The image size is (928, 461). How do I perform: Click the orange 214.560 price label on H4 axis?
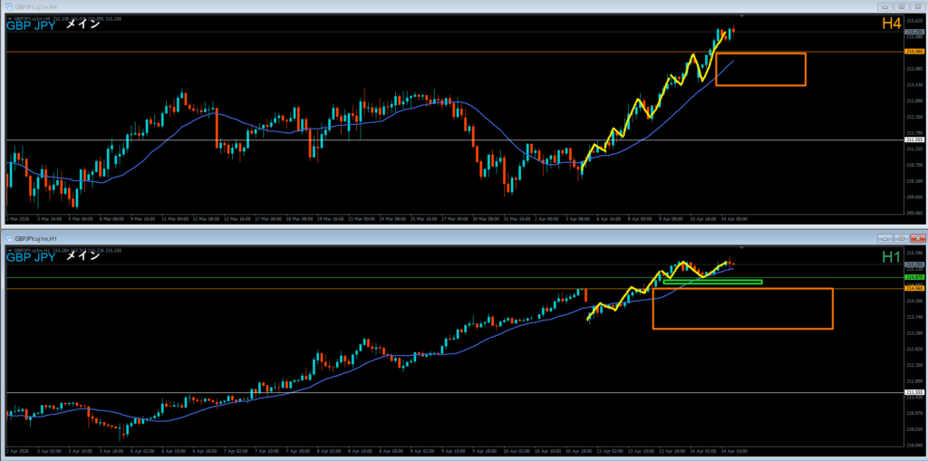click(913, 52)
